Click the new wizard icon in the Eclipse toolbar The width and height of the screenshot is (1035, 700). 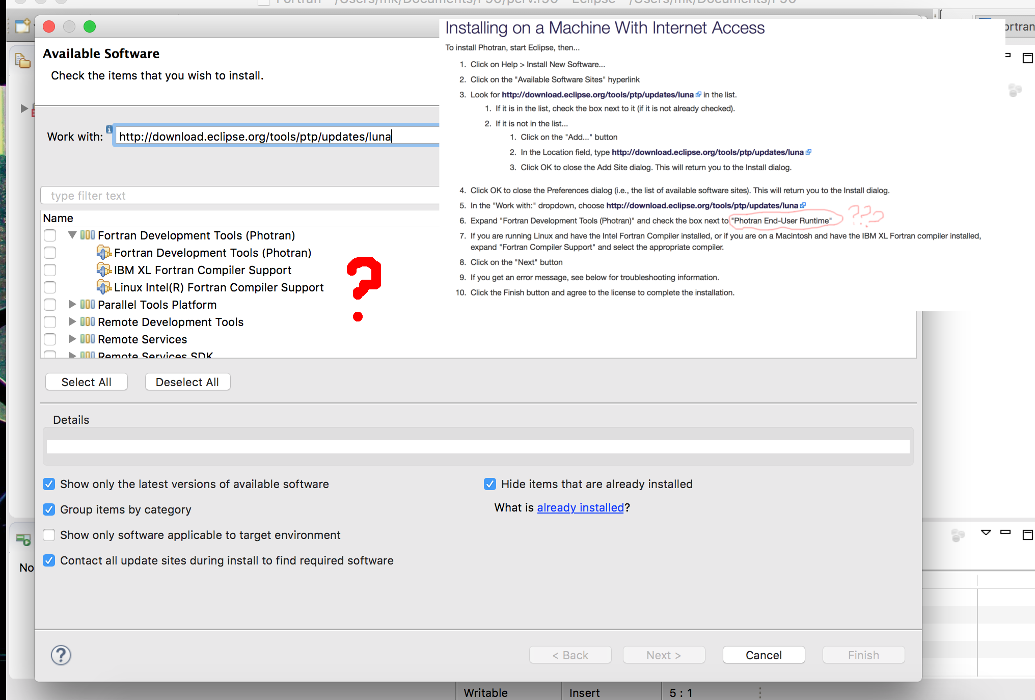click(x=22, y=26)
